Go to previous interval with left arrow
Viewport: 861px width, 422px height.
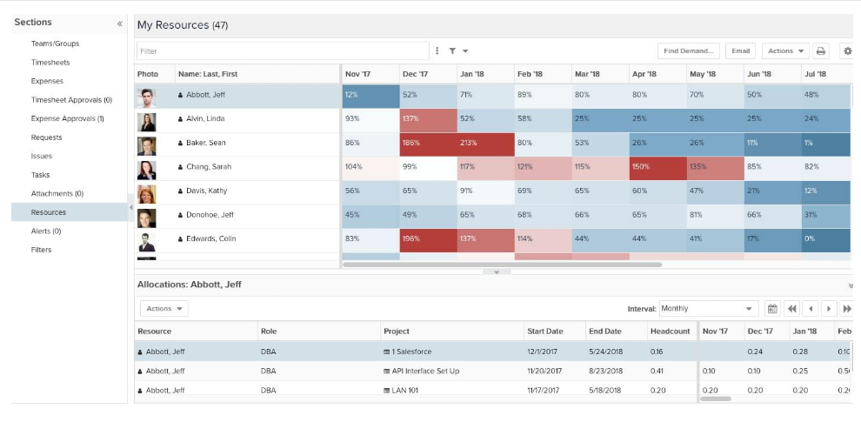pos(811,309)
